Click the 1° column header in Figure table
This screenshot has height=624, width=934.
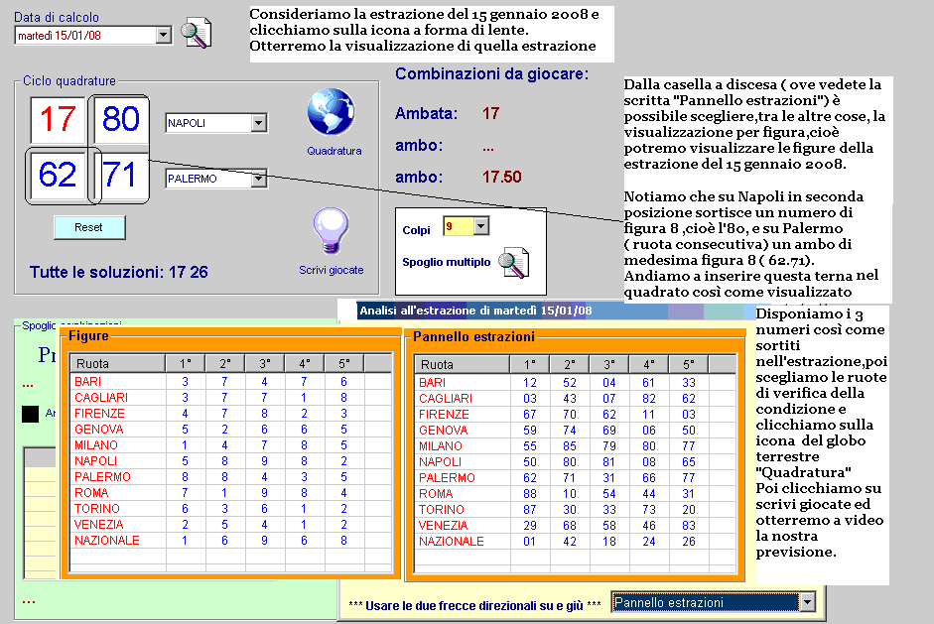186,363
